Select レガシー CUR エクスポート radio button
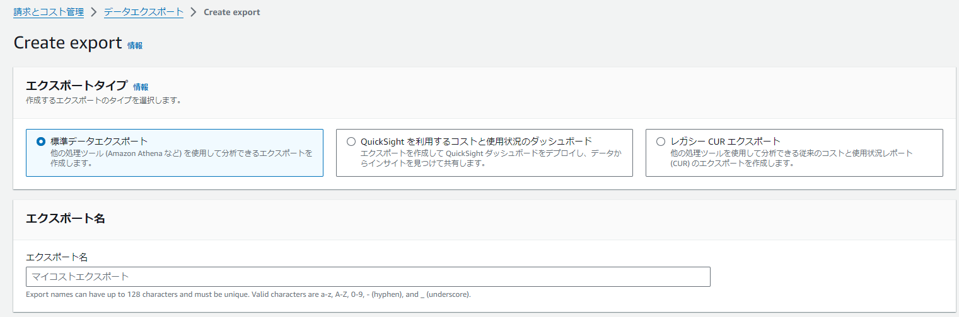This screenshot has width=959, height=317. coord(661,142)
